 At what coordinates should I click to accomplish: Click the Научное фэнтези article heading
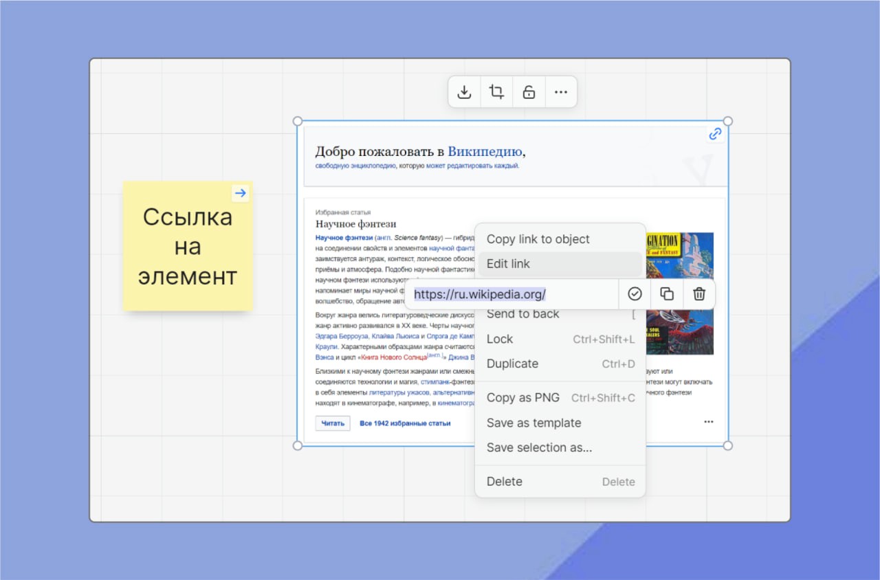pos(355,224)
